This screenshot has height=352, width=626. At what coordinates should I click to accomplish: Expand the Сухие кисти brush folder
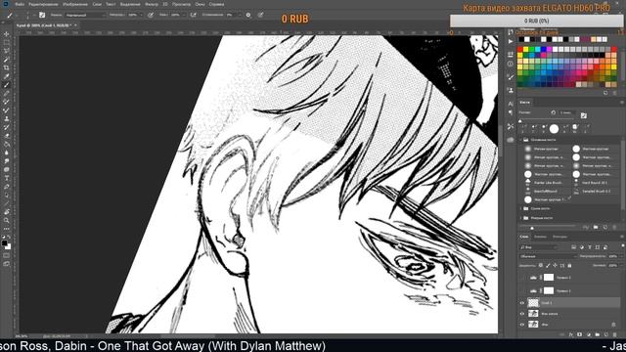[521, 208]
